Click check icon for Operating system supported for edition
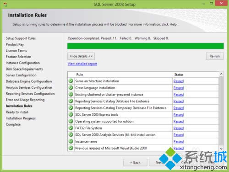229x172 pixels. tap(71, 121)
